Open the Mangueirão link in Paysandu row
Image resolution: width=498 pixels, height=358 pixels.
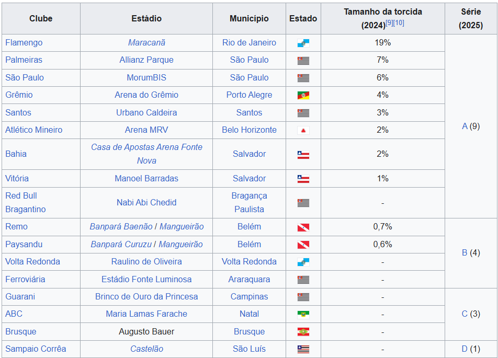[180, 245]
